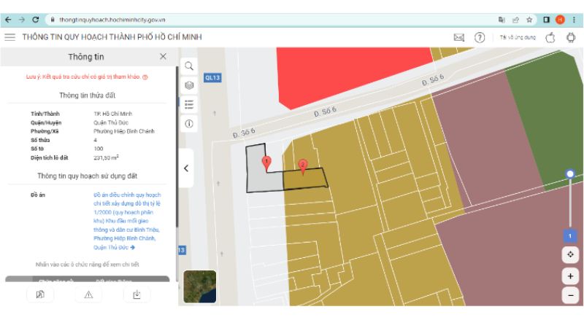The width and height of the screenshot is (584, 328).
Task: Go back in the browser
Action: [8, 20]
